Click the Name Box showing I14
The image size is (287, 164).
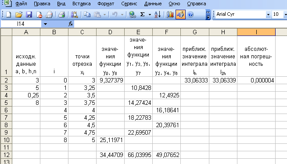point(21,24)
